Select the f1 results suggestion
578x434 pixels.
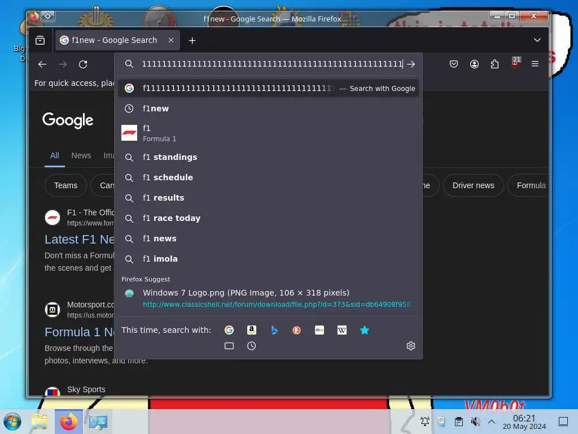(268, 198)
